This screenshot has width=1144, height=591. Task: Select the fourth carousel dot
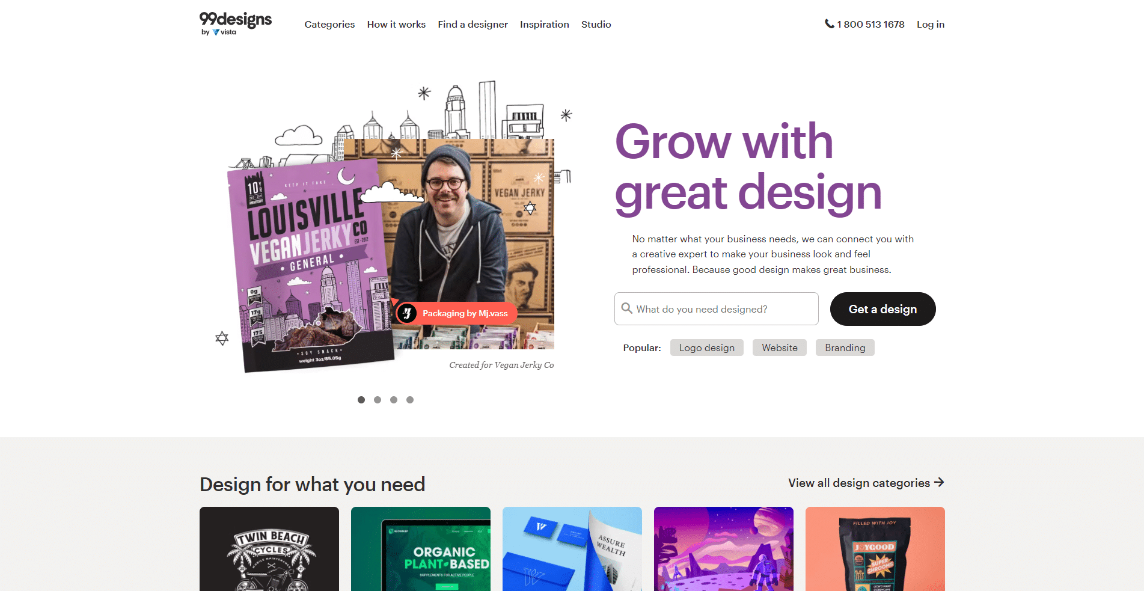[x=410, y=400]
